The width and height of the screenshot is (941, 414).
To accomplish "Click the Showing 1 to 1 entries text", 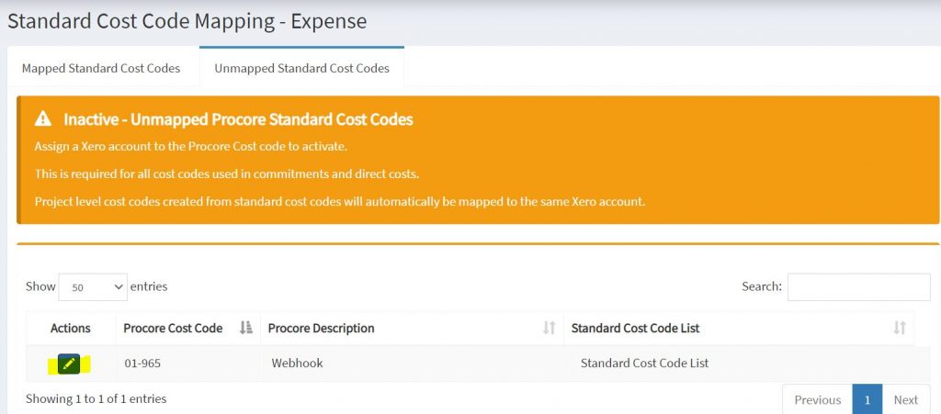I will point(96,398).
